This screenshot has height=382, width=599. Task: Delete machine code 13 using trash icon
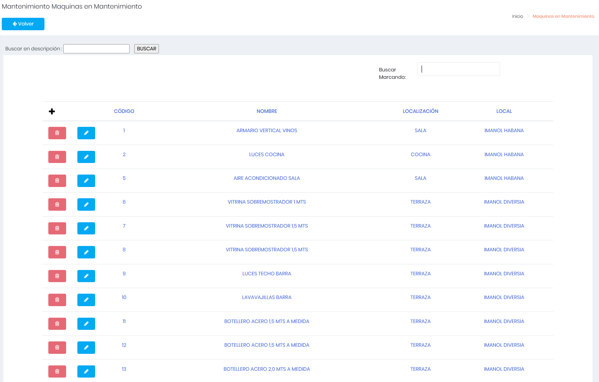[x=57, y=372]
